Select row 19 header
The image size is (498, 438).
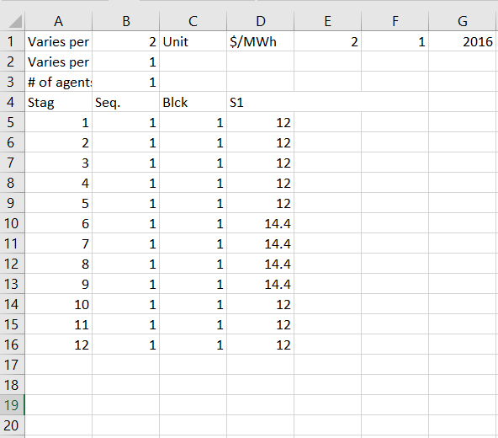[12, 405]
